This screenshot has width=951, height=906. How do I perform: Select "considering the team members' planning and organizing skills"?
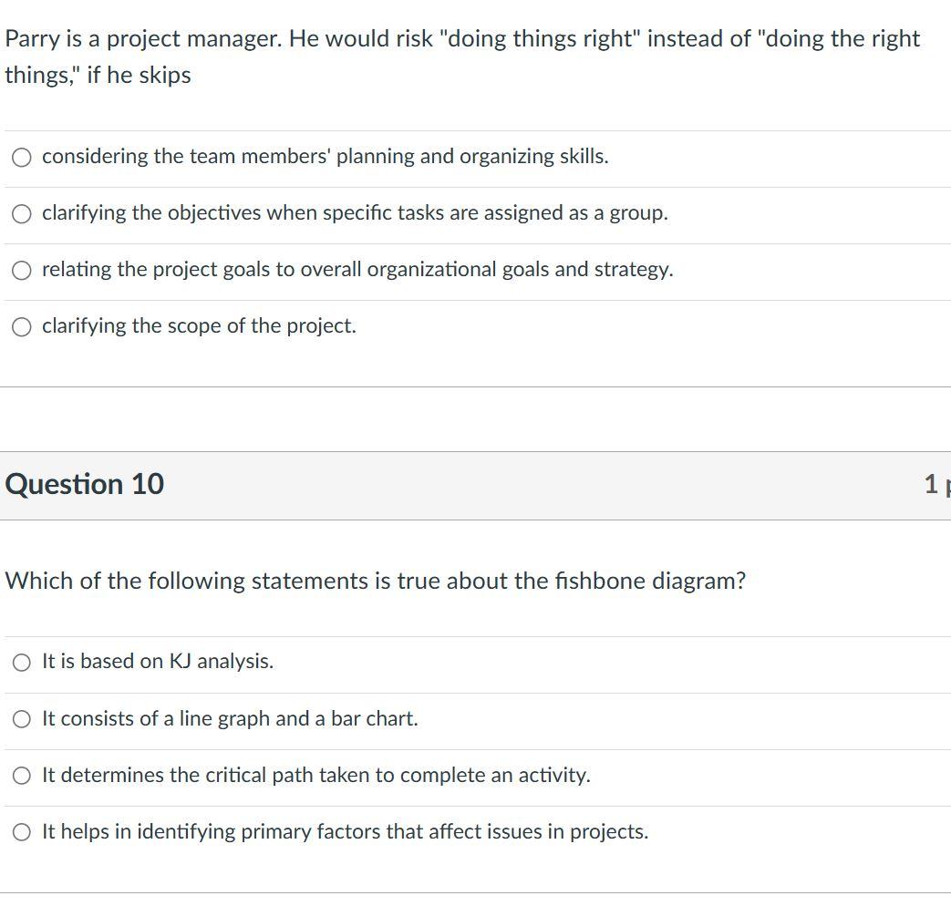click(x=21, y=157)
